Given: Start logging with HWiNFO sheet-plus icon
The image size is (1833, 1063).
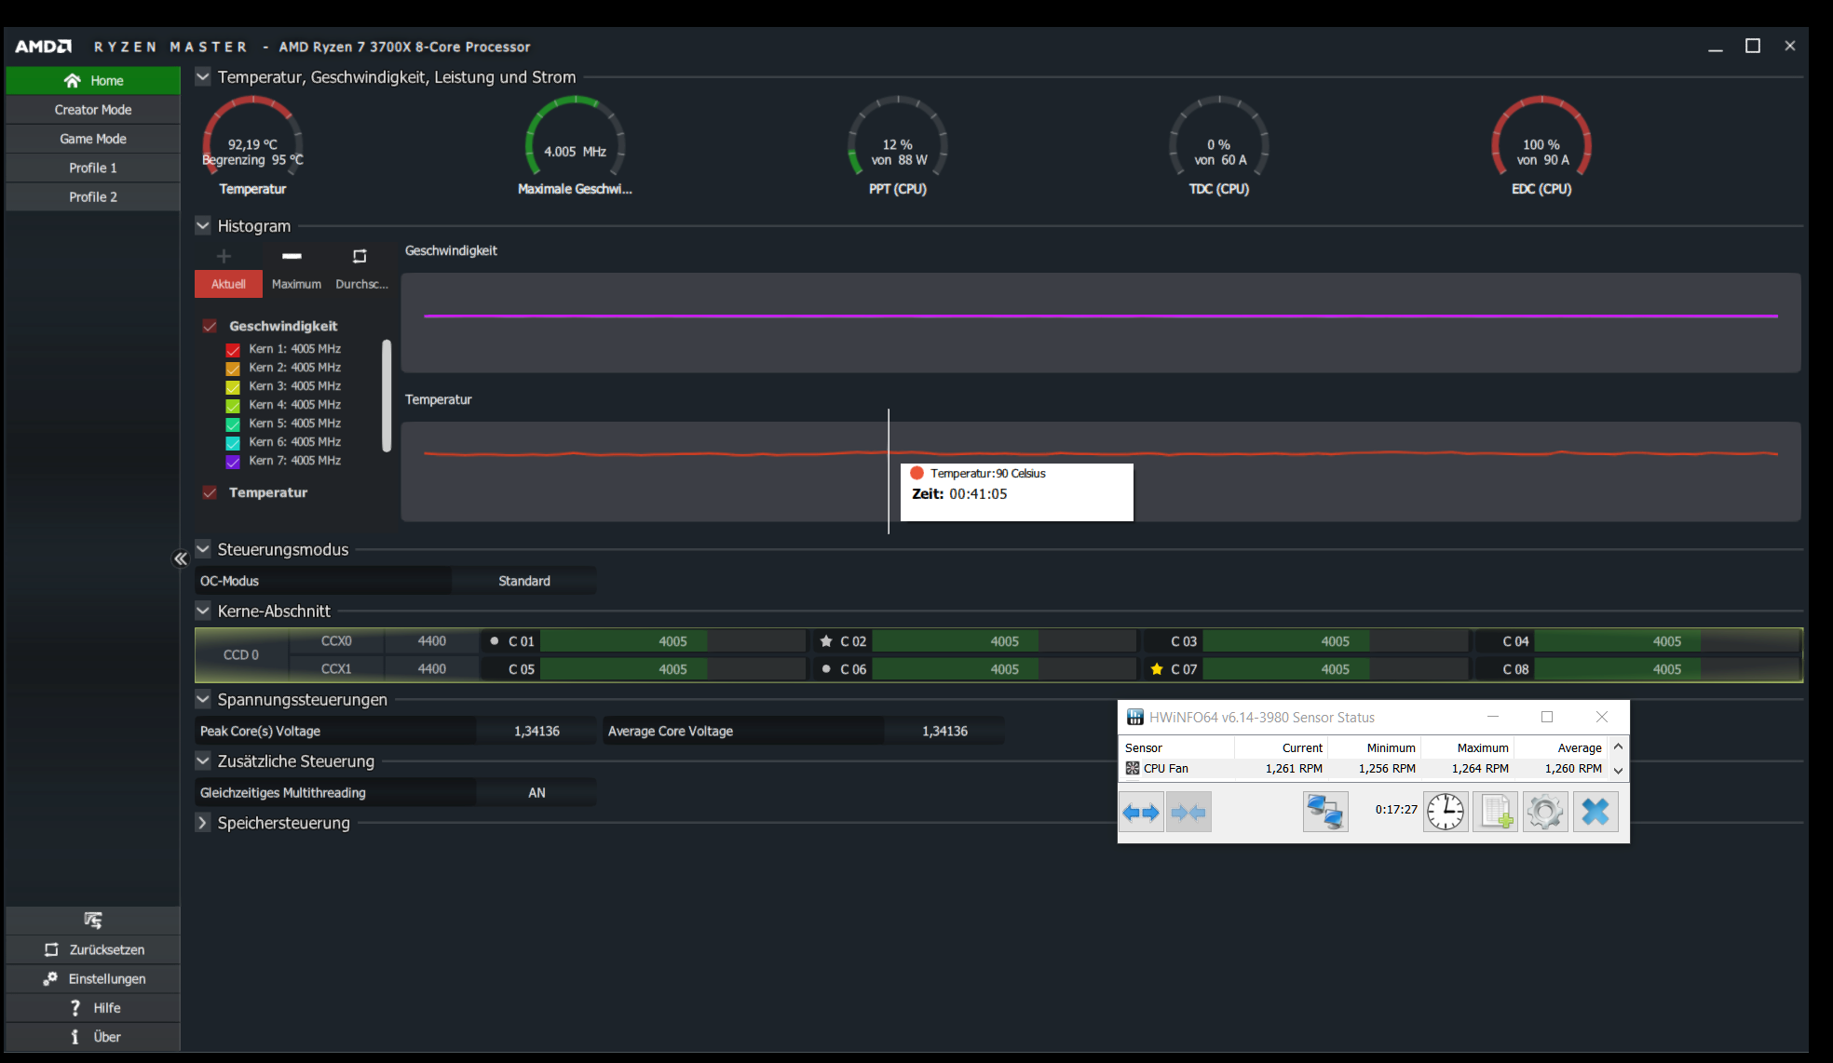Looking at the screenshot, I should (1495, 812).
